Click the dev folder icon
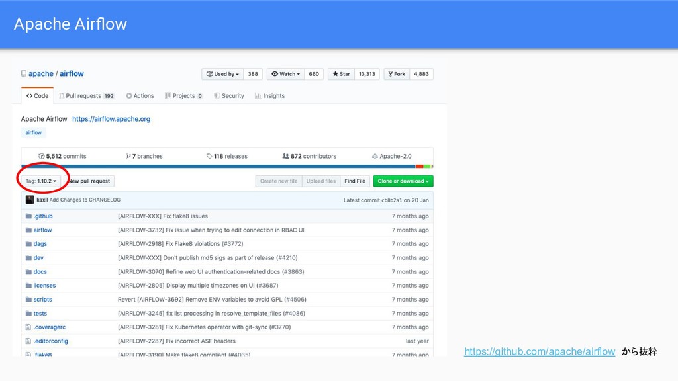 28,257
